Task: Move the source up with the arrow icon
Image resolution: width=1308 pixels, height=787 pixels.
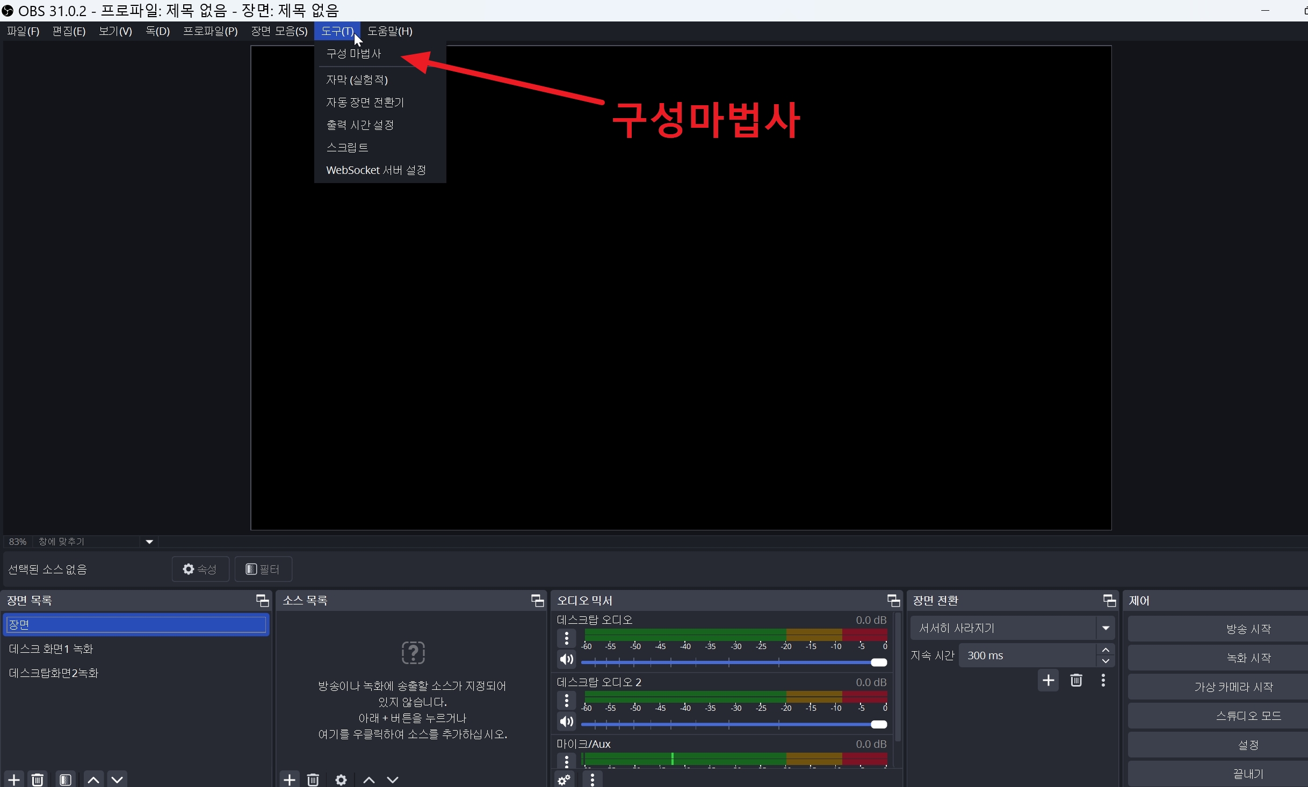Action: (x=368, y=779)
